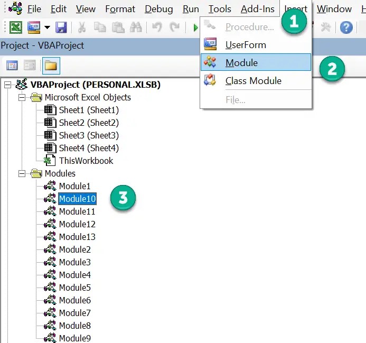Select Sheet3 (Sheet3) in project tree
Viewport: 366px width, 343px height.
(89, 135)
